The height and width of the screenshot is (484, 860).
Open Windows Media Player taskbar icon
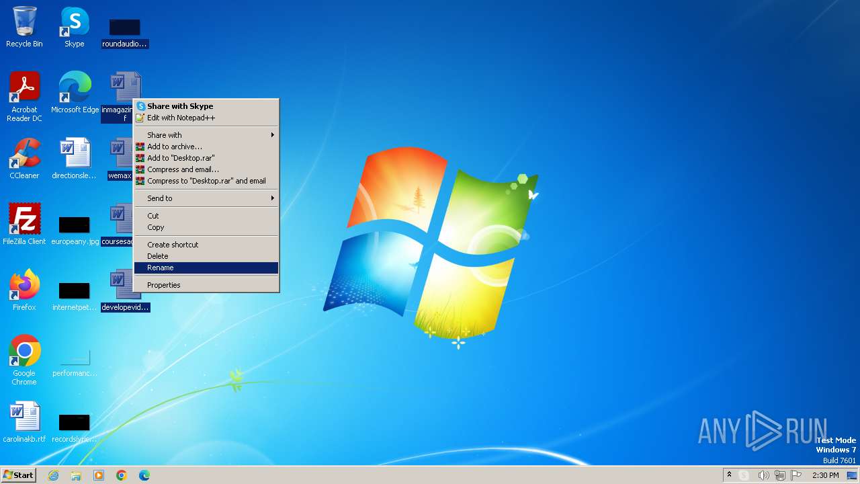click(99, 475)
